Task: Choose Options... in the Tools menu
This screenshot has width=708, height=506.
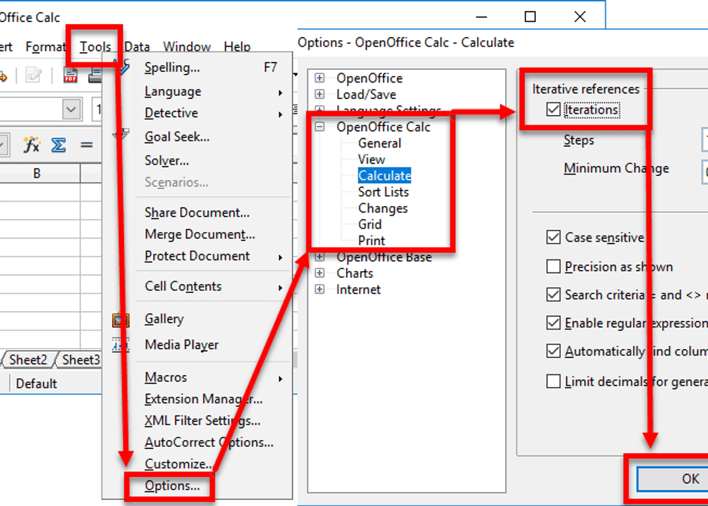Action: point(172,486)
